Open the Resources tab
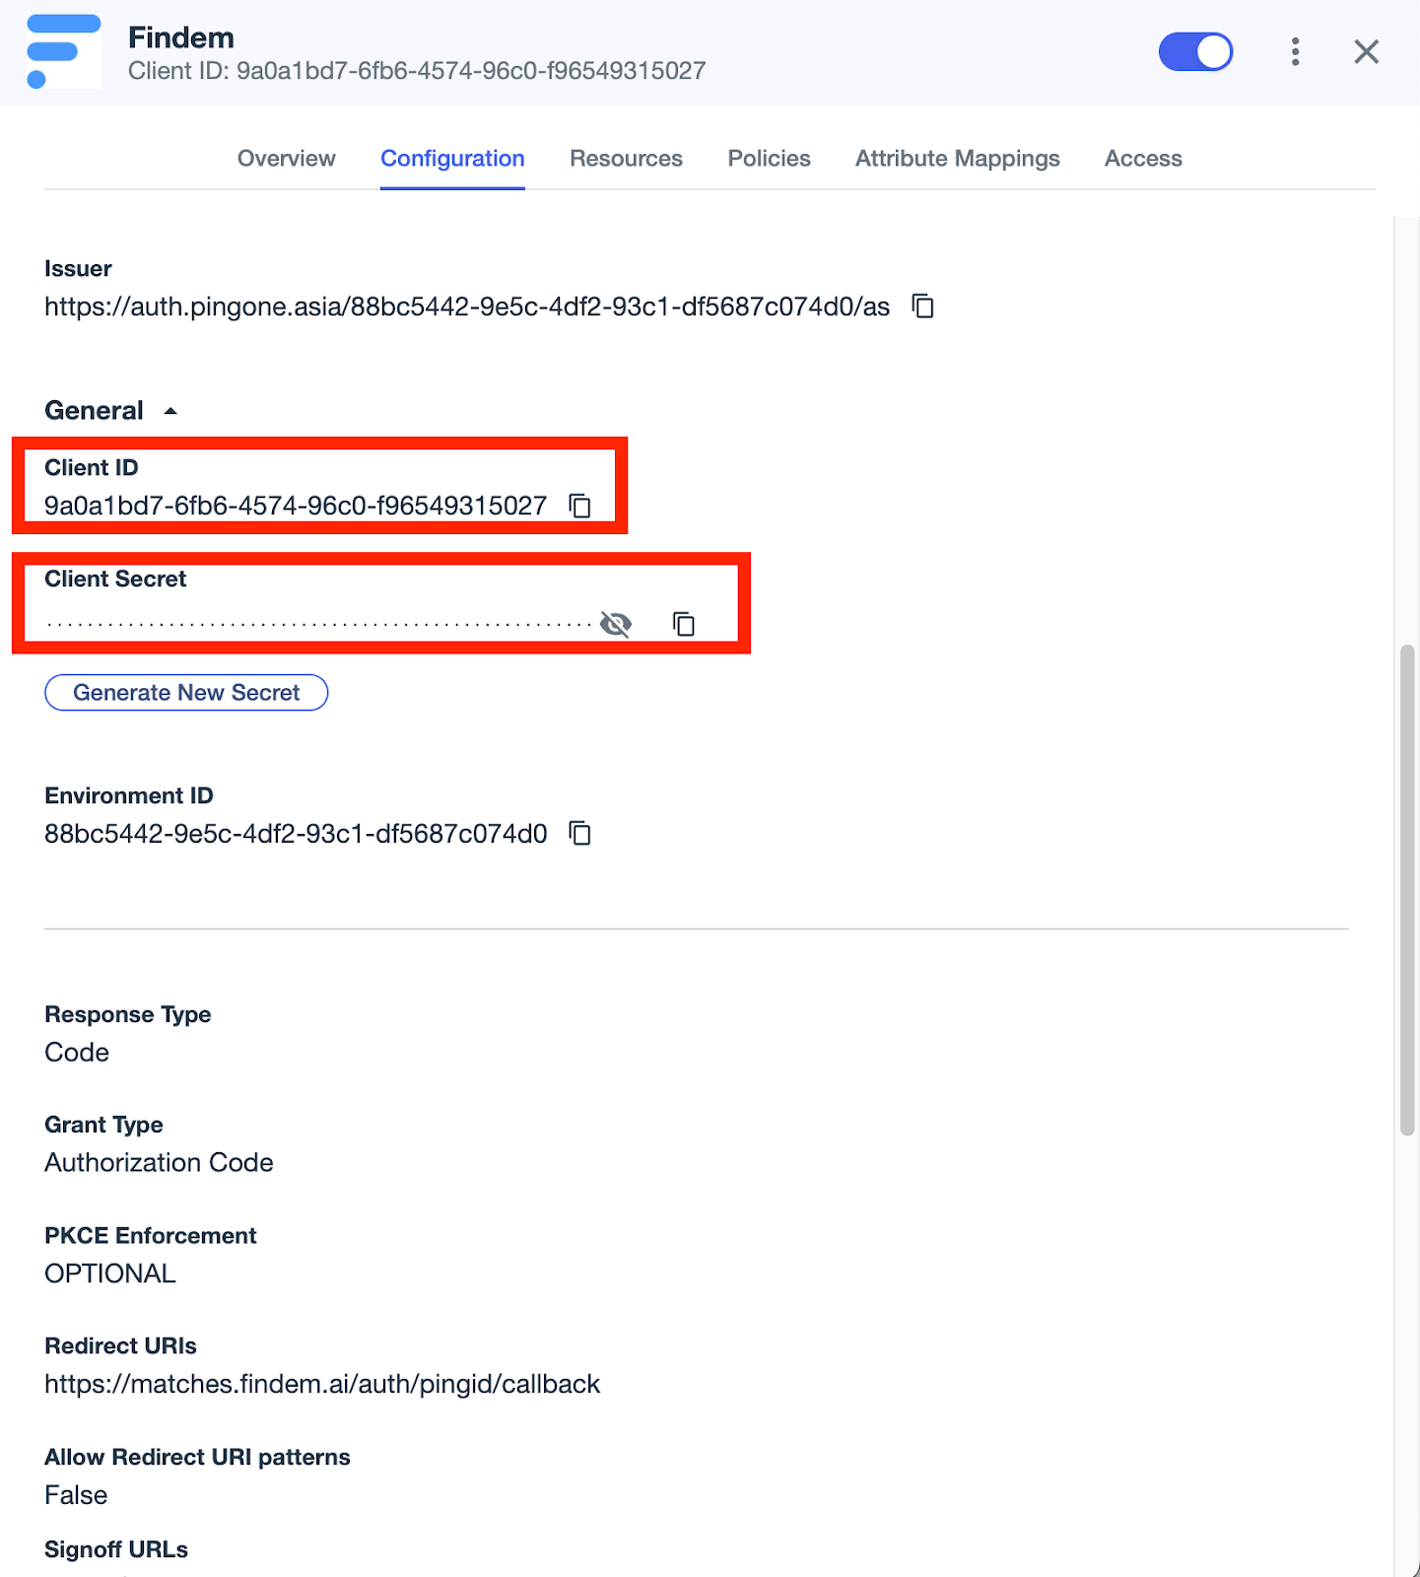The image size is (1420, 1577). coord(626,159)
